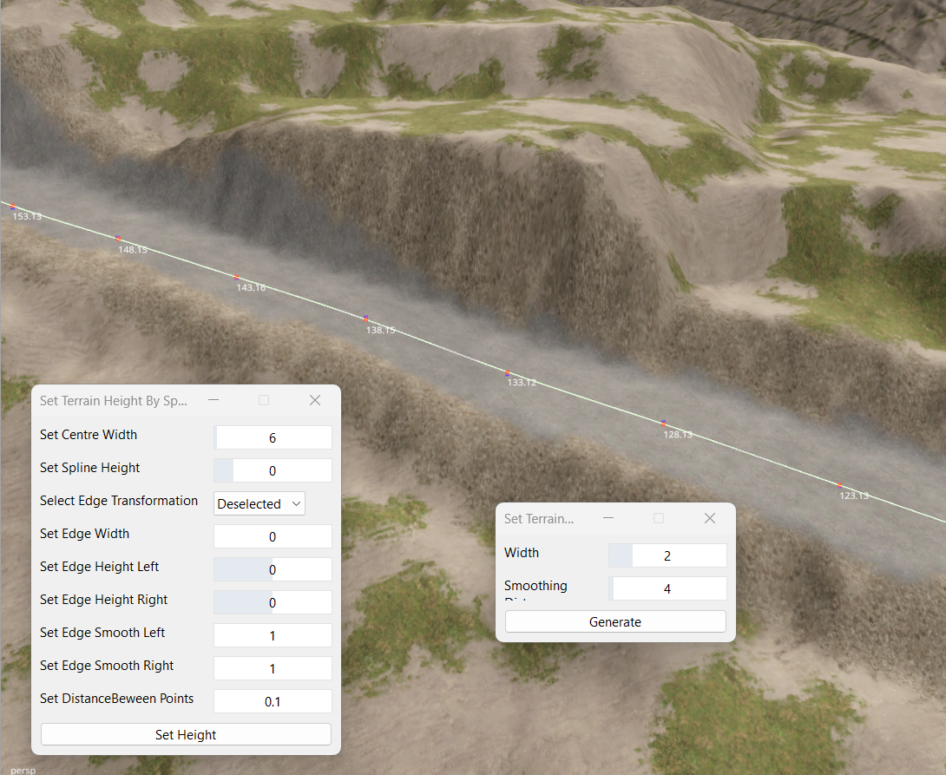
Task: Click the Set Edge Height Left slider
Action: tap(273, 569)
